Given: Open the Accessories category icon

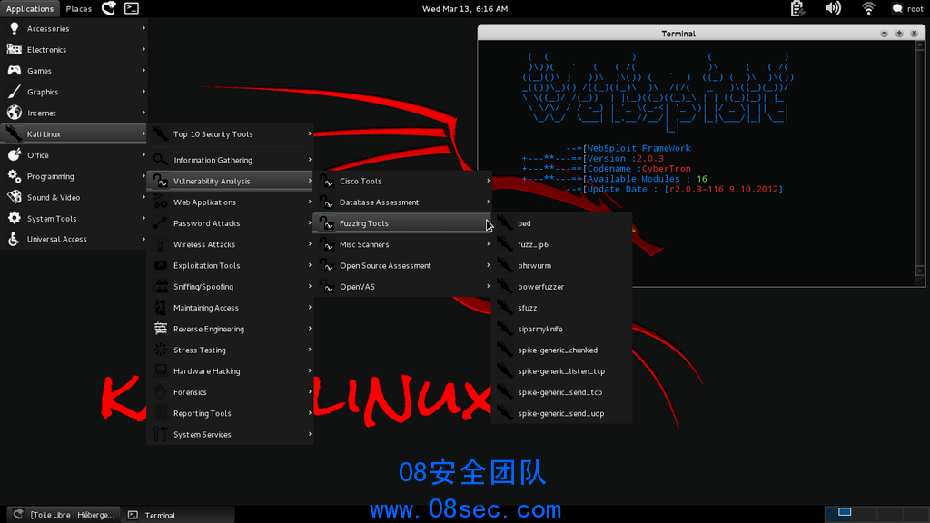Looking at the screenshot, I should coord(15,28).
